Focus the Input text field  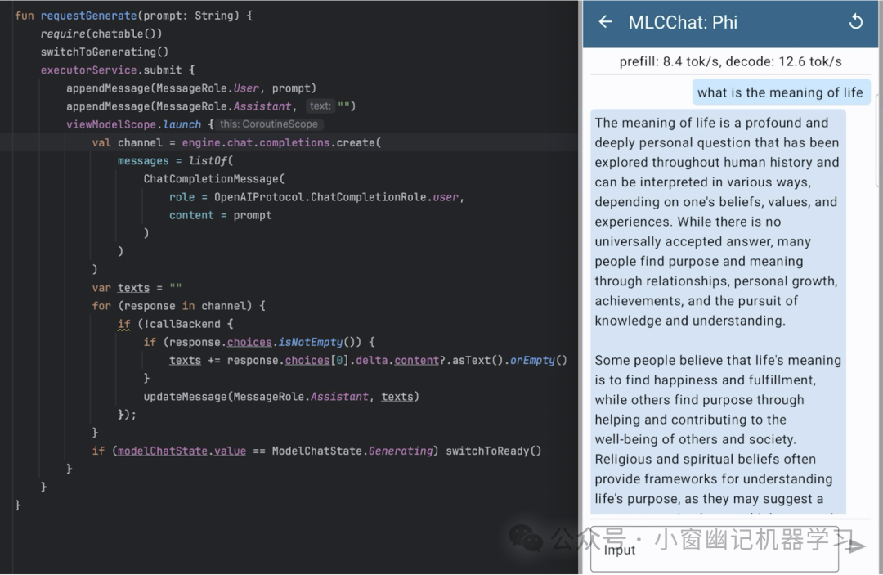(x=714, y=549)
